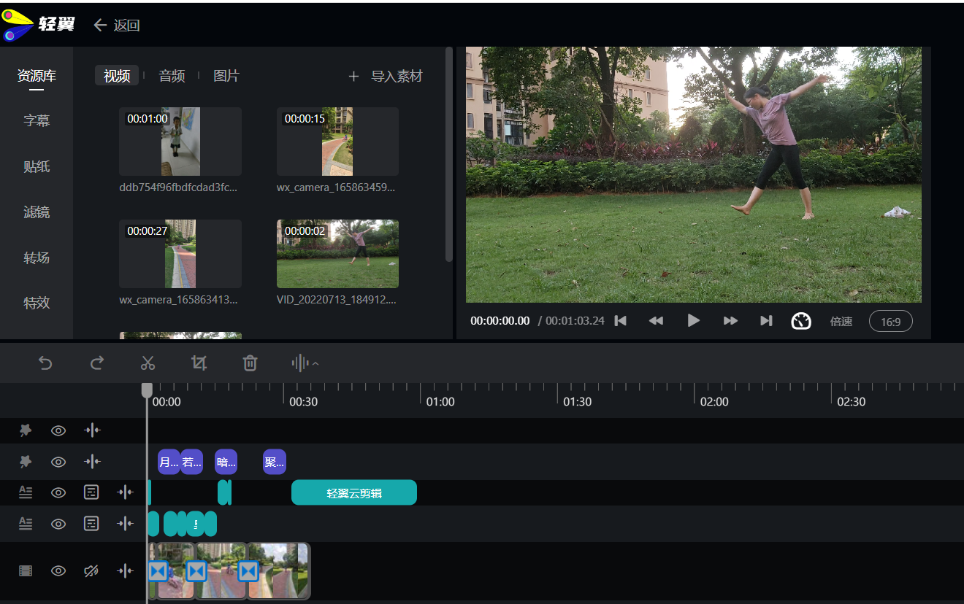Open the 转场 sidebar section
This screenshot has height=604, width=964.
[x=37, y=258]
